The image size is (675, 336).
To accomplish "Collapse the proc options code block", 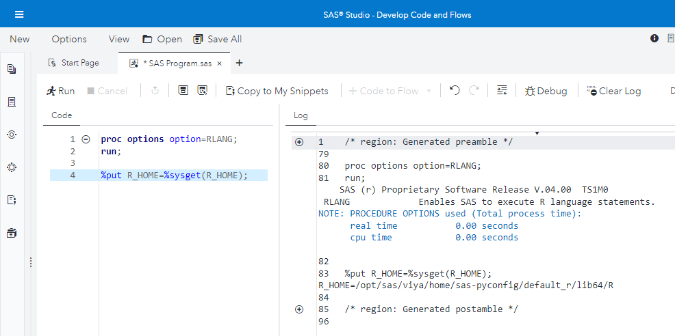I will coord(86,139).
